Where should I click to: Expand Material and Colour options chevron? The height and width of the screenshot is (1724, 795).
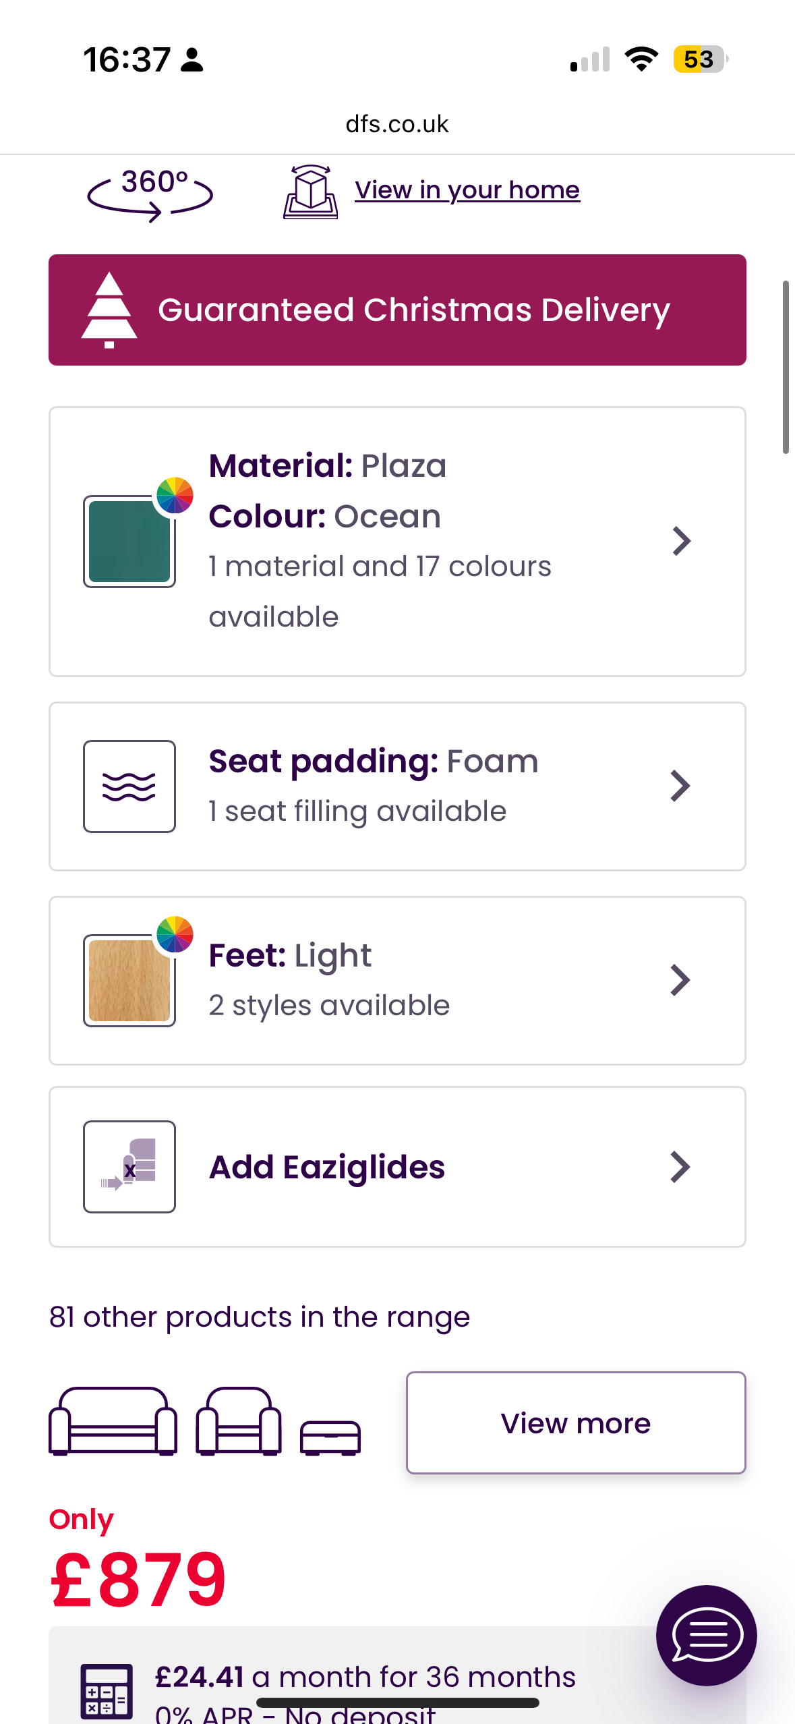pos(682,541)
